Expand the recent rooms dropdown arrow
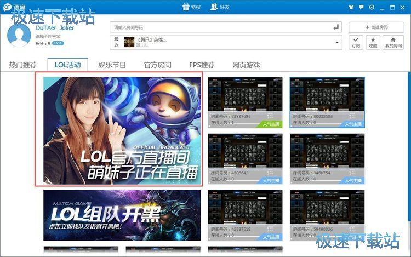Screen dimensions: 411x257 click(x=335, y=42)
